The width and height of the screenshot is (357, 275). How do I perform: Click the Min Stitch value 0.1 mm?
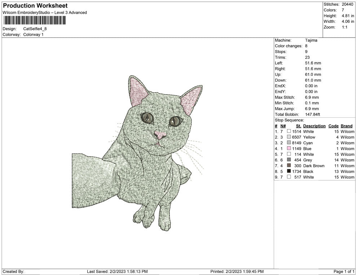(x=312, y=103)
